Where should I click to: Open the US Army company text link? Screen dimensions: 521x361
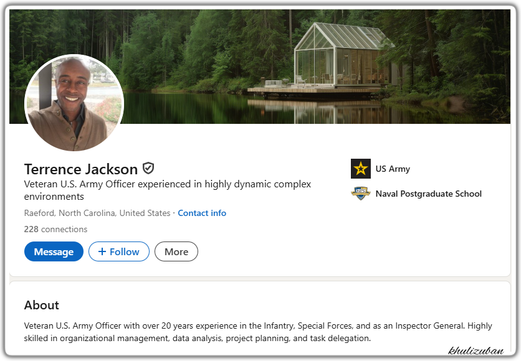tap(393, 169)
